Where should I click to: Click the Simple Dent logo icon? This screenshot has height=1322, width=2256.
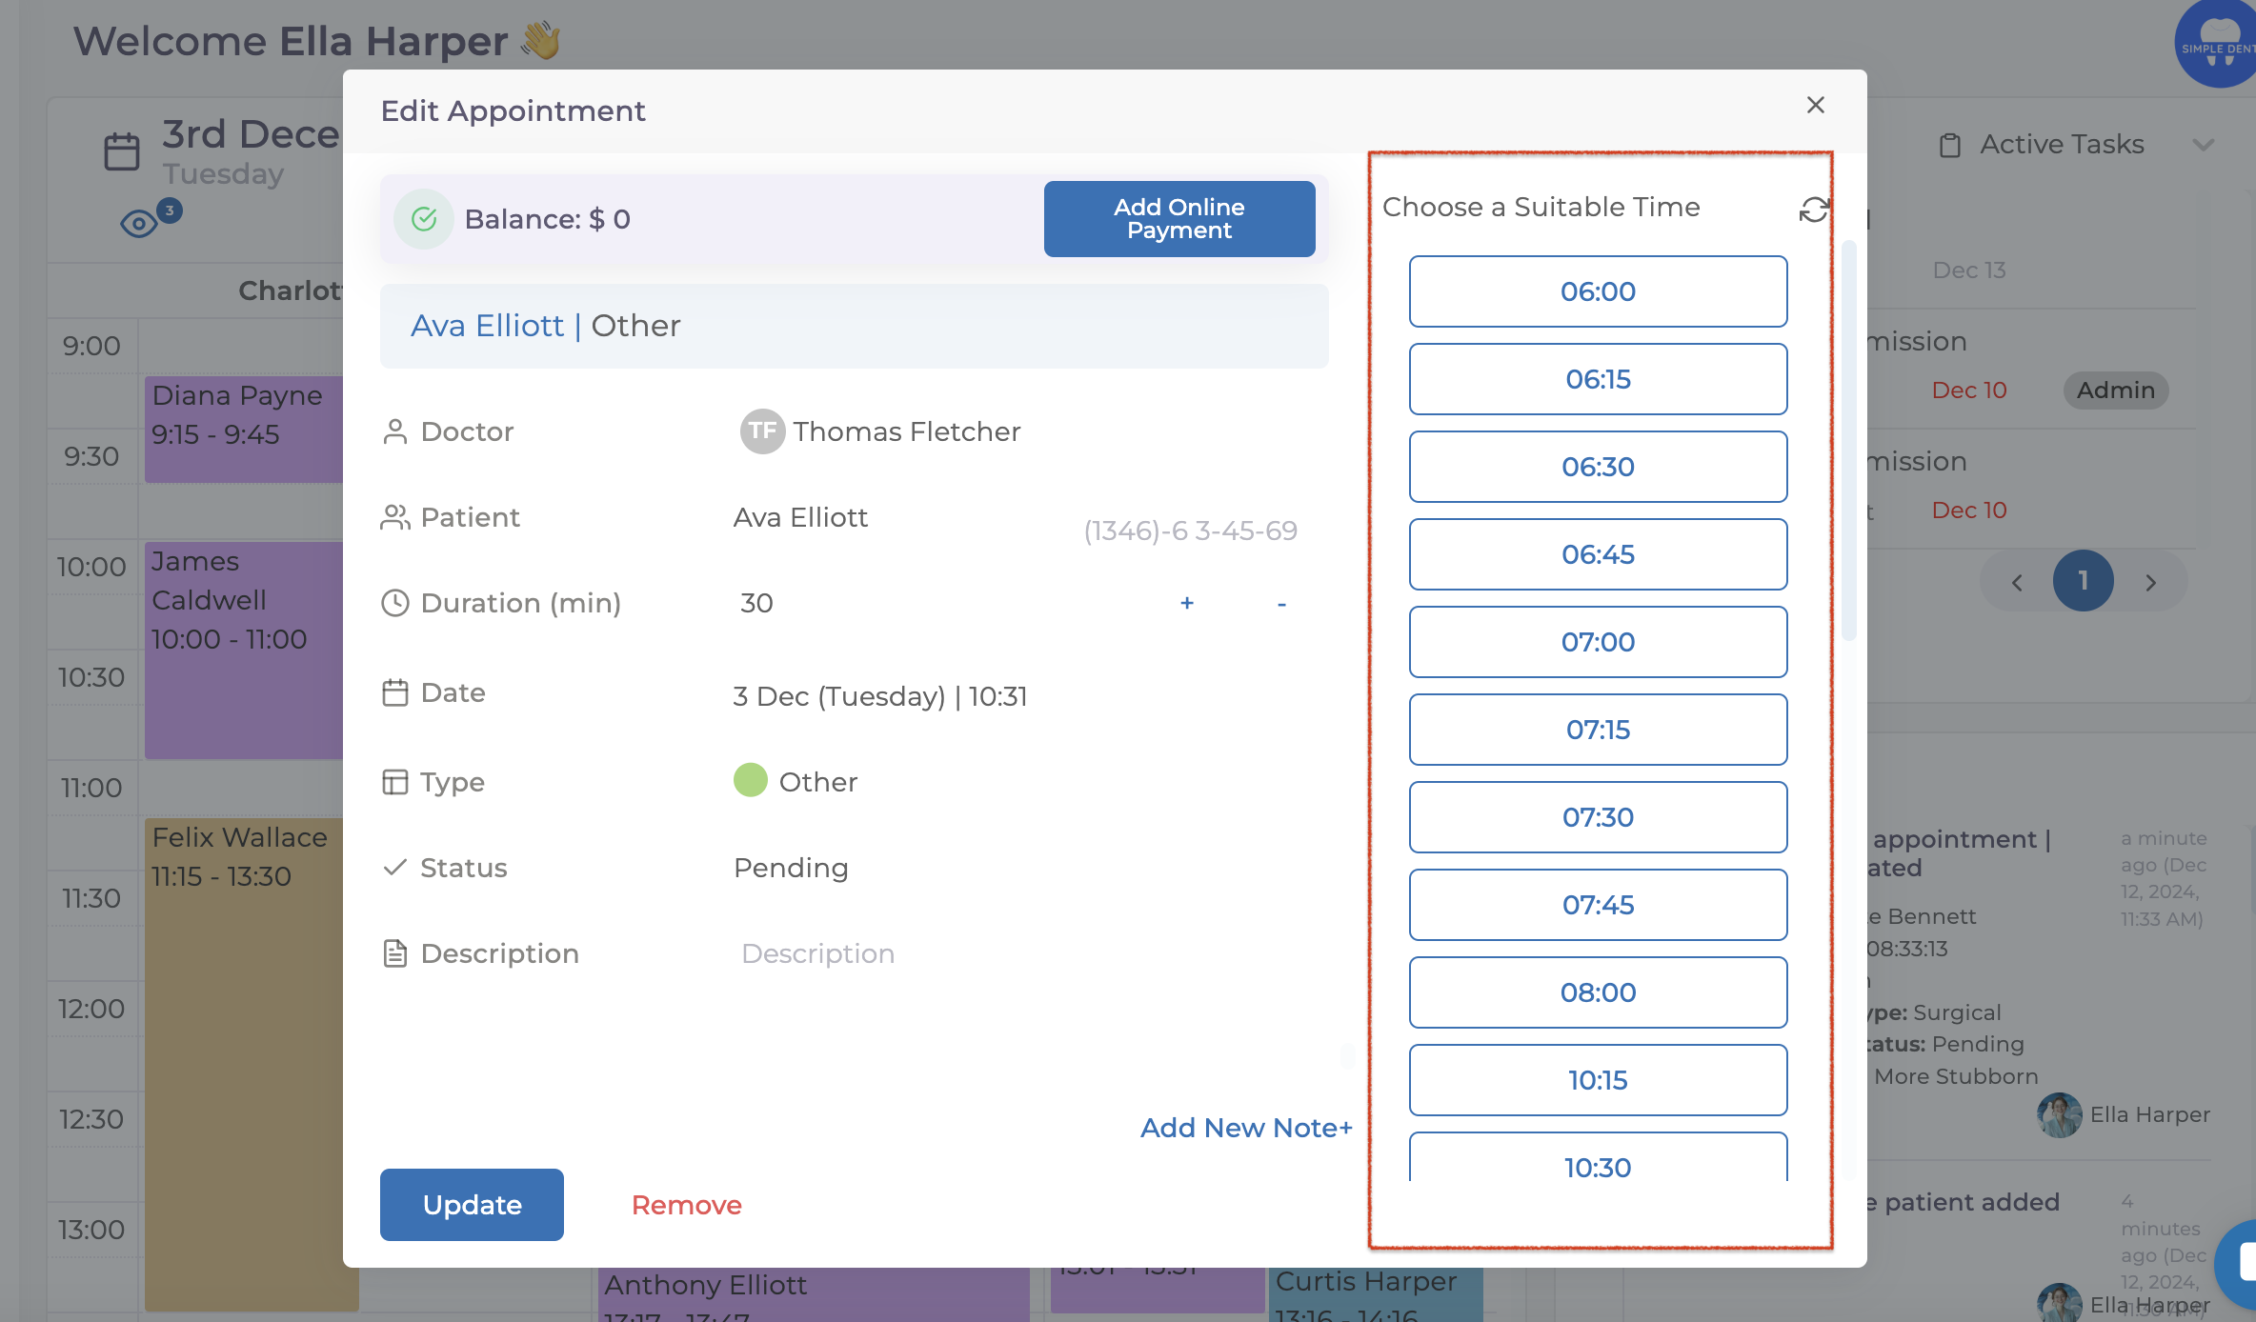tap(2218, 45)
